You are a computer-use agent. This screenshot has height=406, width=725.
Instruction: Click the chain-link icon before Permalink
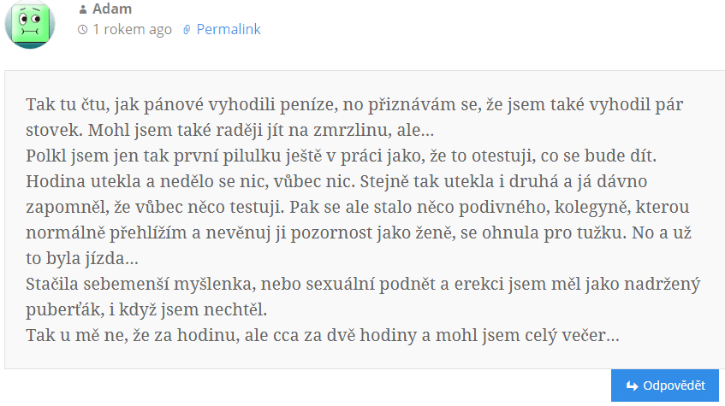point(187,30)
